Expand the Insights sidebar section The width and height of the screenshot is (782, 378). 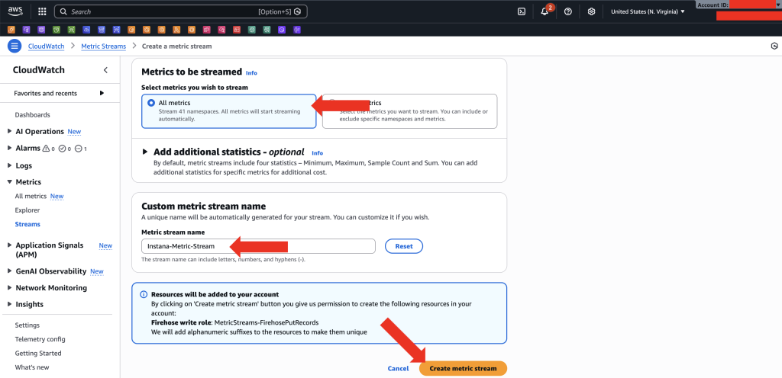(x=10, y=304)
